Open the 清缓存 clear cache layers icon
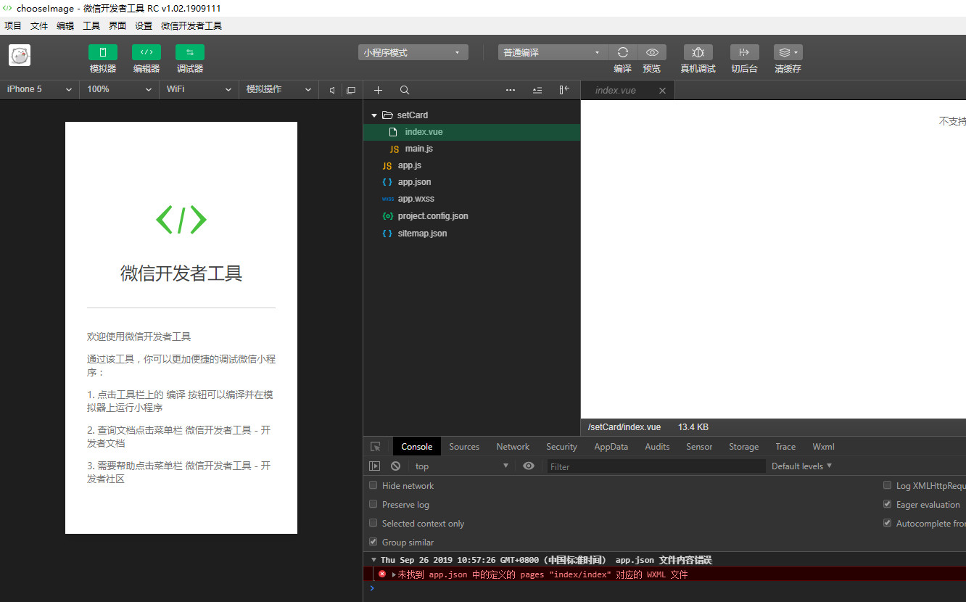The width and height of the screenshot is (966, 602). coord(788,52)
